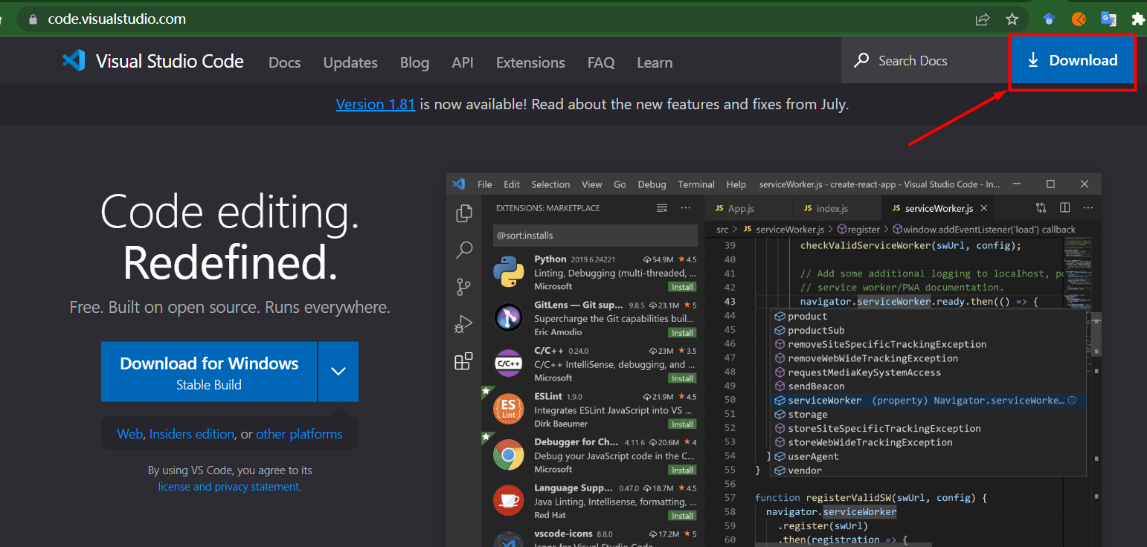Screen dimensions: 1147x547
Task: Click the Language Support Java coffee cup icon
Action: click(509, 500)
